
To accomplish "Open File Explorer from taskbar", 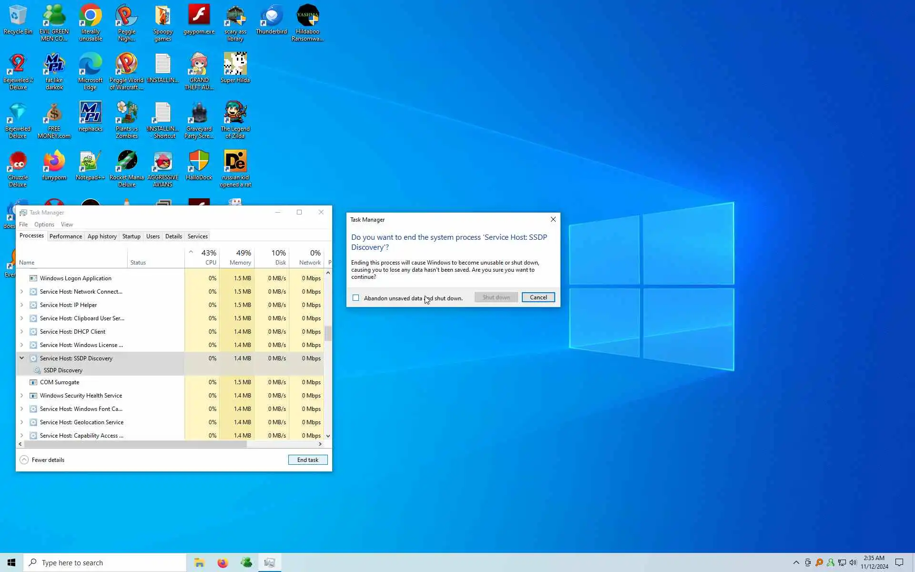I will 199,562.
